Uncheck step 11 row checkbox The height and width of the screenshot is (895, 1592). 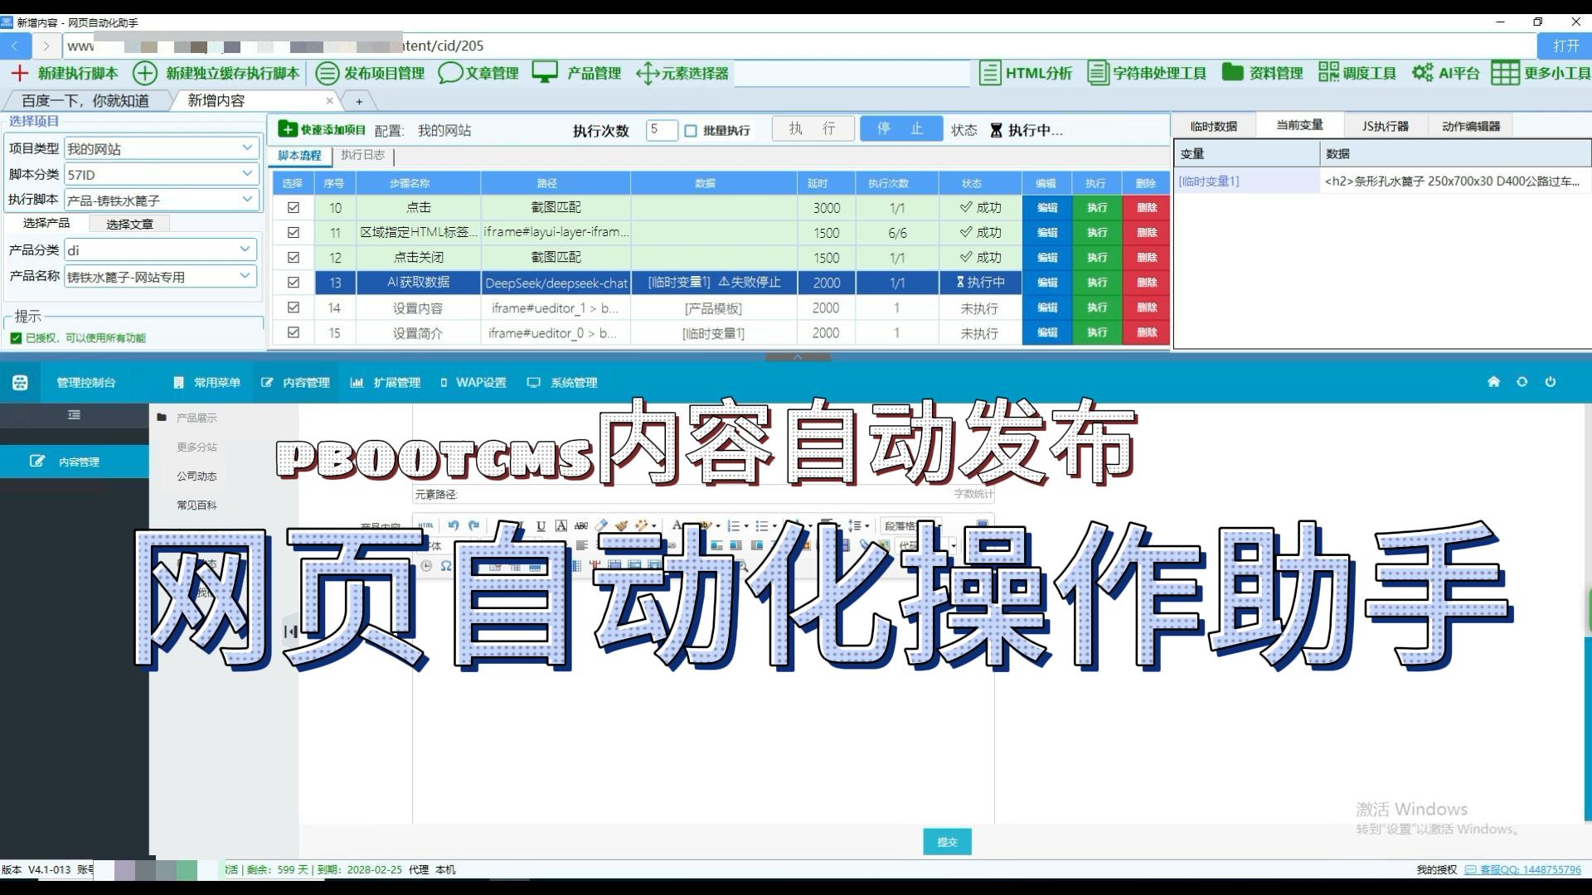pos(293,232)
